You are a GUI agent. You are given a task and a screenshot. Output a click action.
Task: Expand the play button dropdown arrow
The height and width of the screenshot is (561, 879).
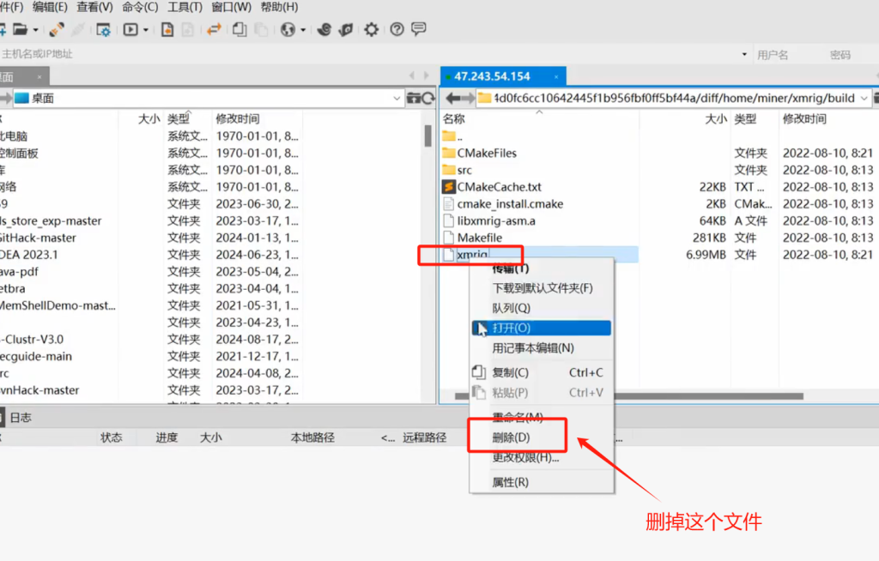coord(146,30)
